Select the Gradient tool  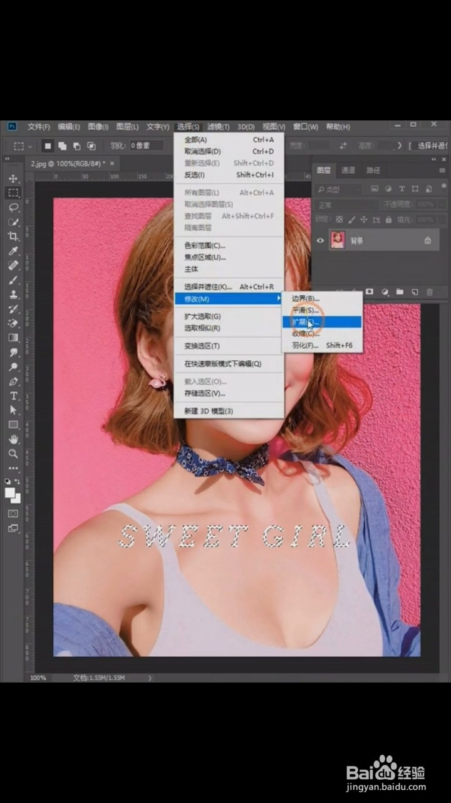click(13, 338)
